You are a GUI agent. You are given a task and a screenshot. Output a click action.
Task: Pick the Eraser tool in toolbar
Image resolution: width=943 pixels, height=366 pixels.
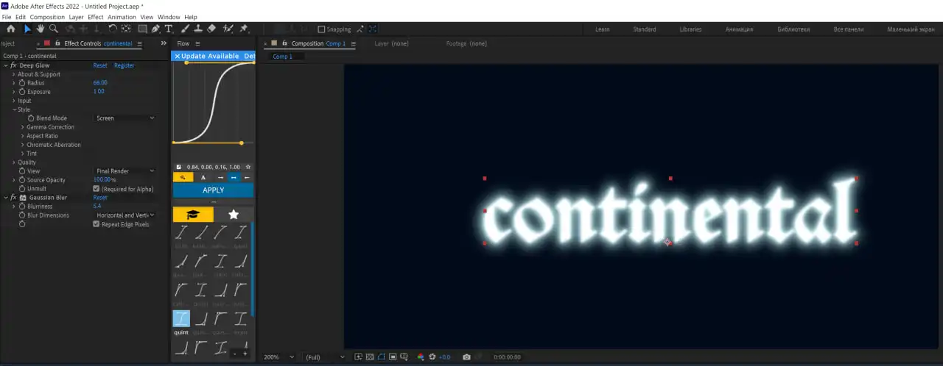[211, 29]
